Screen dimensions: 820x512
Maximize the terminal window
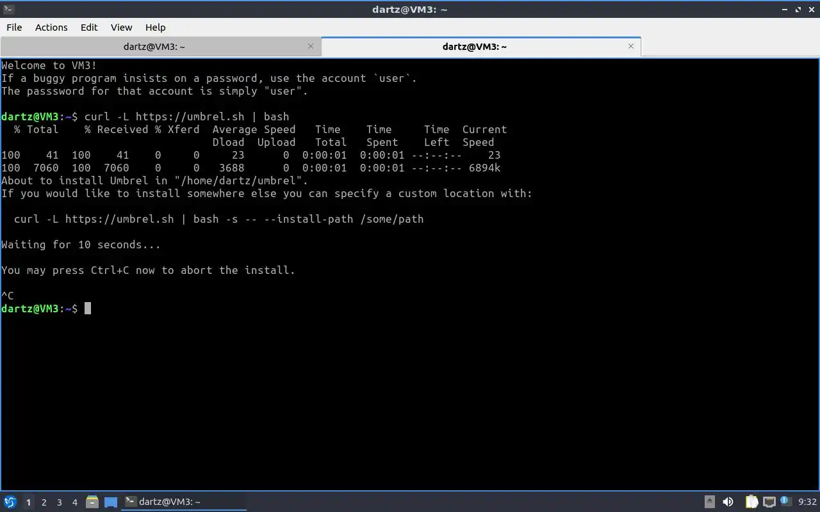(799, 10)
